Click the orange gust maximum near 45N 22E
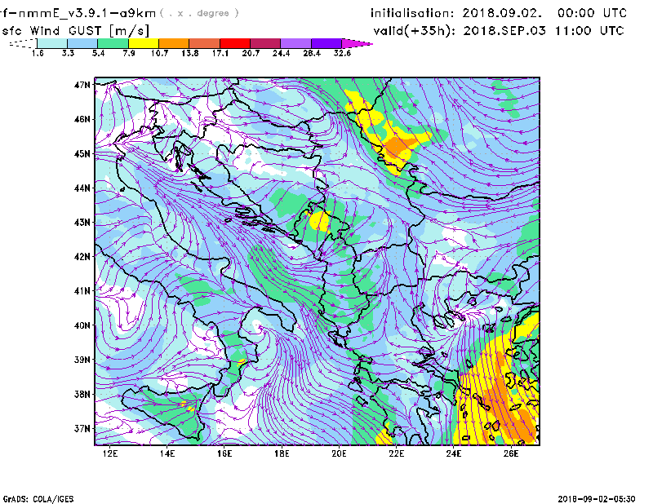The image size is (653, 504). [397, 148]
